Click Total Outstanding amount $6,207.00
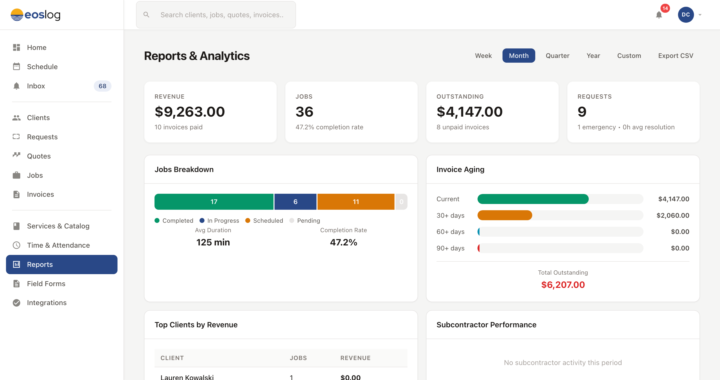 (563, 285)
